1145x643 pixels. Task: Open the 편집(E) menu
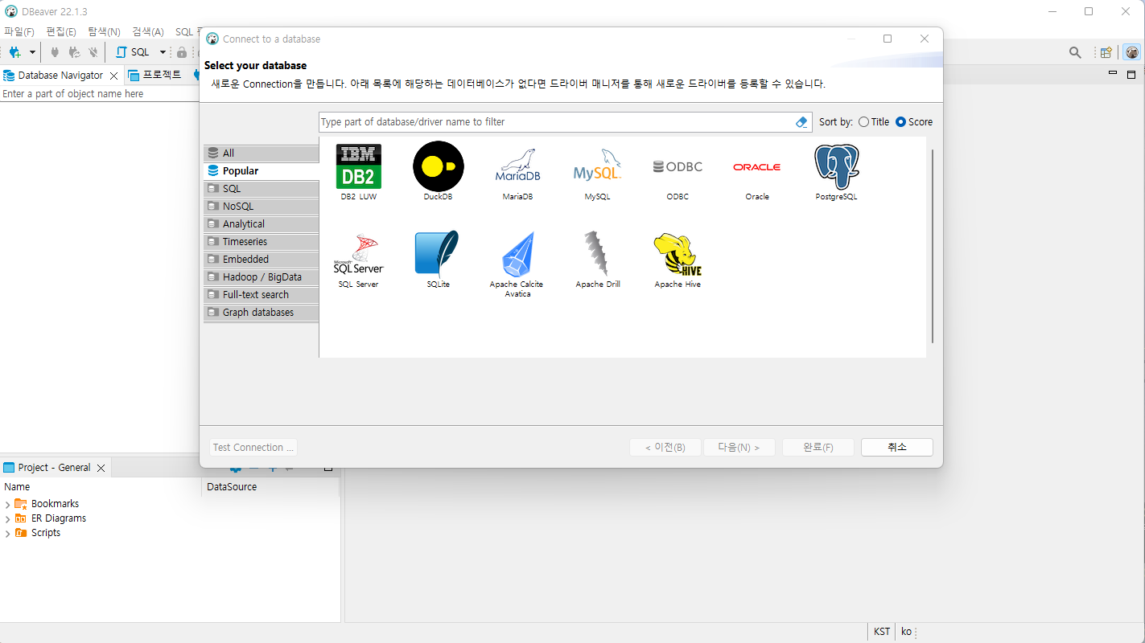(61, 32)
